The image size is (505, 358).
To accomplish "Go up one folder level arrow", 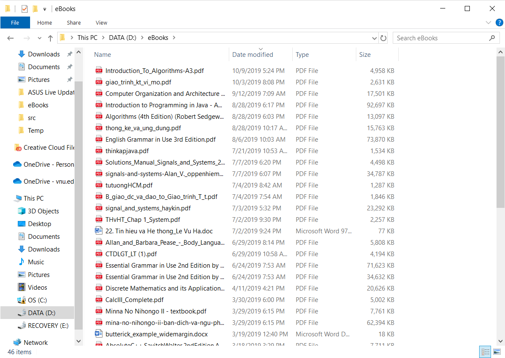I will coord(50,38).
